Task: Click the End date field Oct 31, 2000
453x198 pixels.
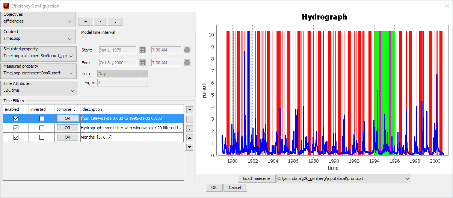Action: (118, 63)
